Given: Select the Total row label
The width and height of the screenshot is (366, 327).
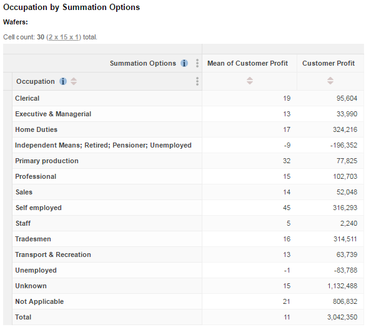Looking at the screenshot, I should 23,317.
